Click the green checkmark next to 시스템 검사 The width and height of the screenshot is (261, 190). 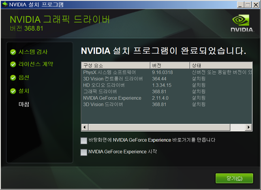coord(13,52)
